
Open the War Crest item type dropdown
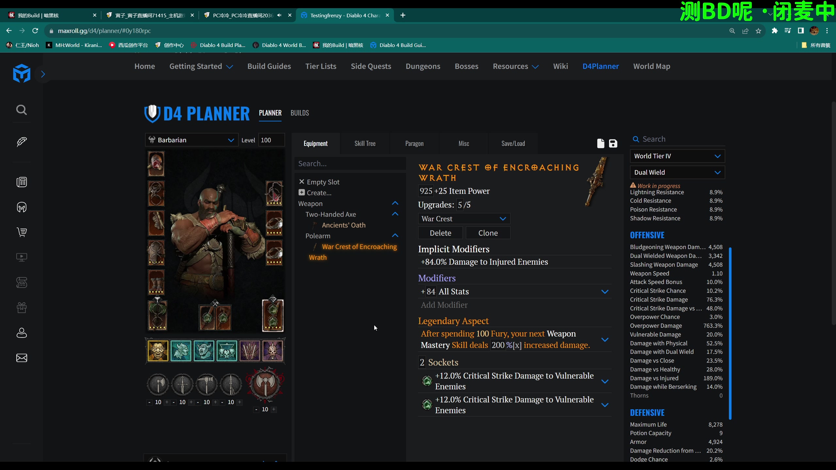coord(464,219)
